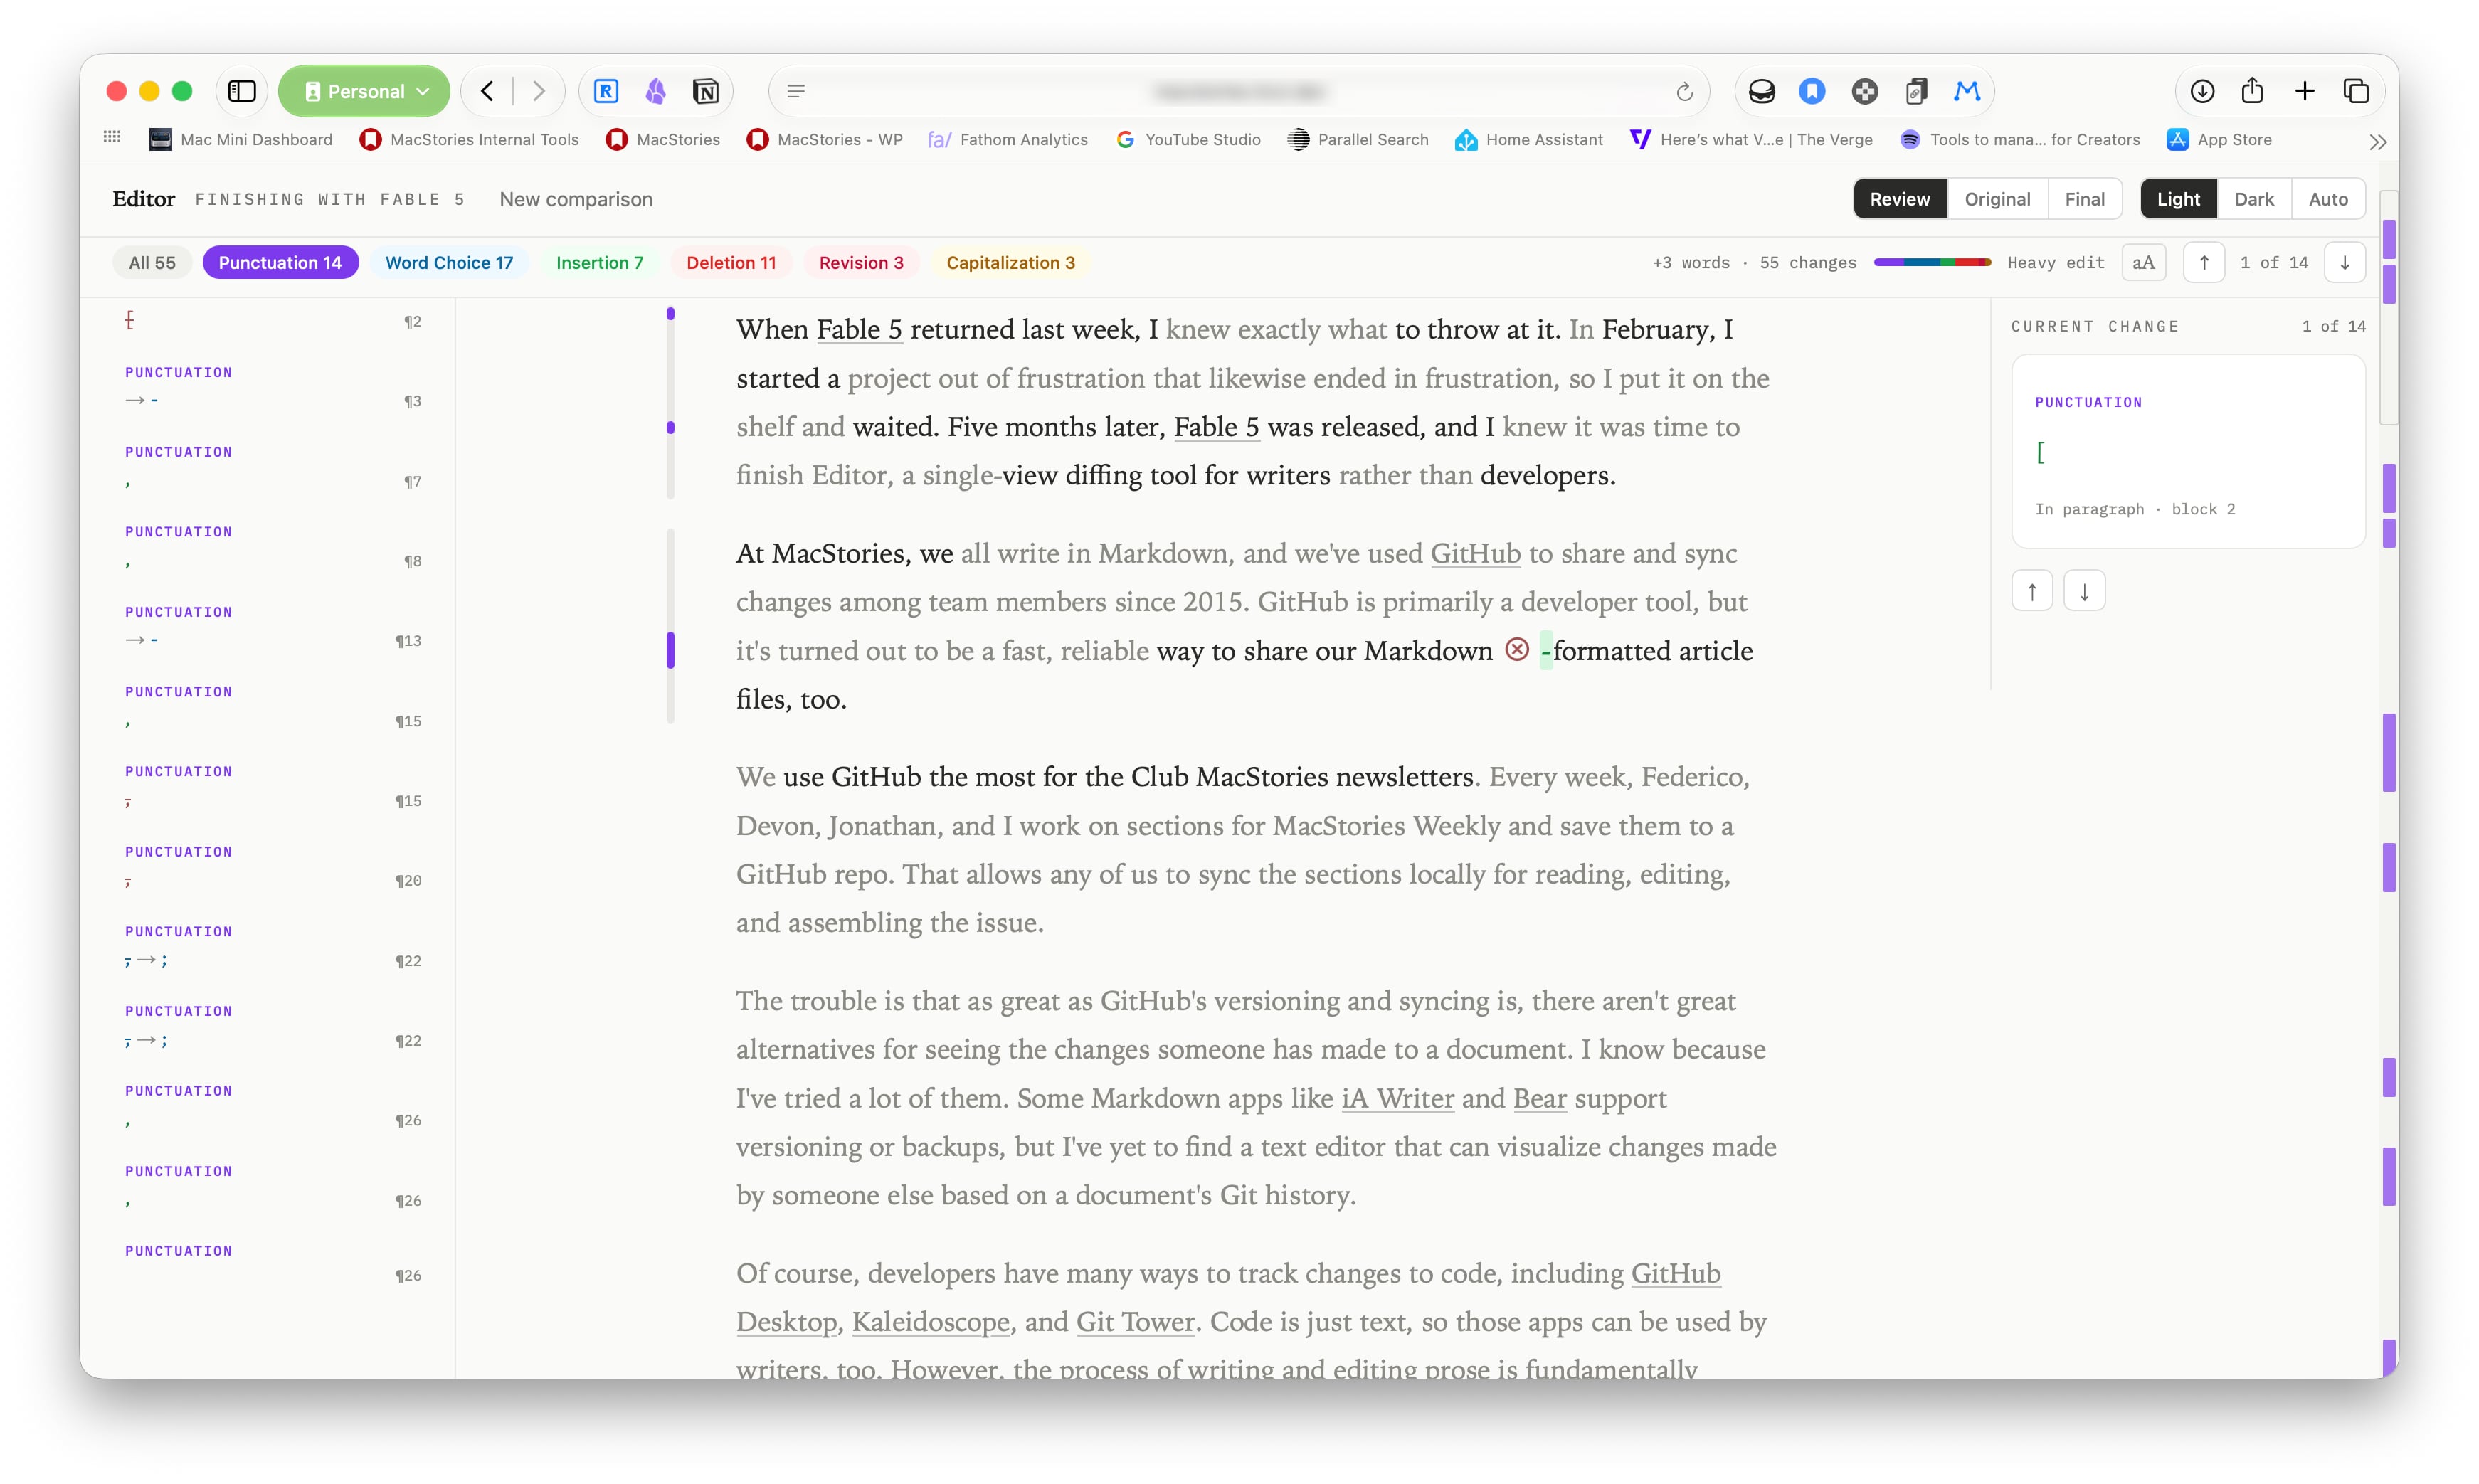Go to previous change in toolbar
The height and width of the screenshot is (1484, 2479).
[2203, 262]
